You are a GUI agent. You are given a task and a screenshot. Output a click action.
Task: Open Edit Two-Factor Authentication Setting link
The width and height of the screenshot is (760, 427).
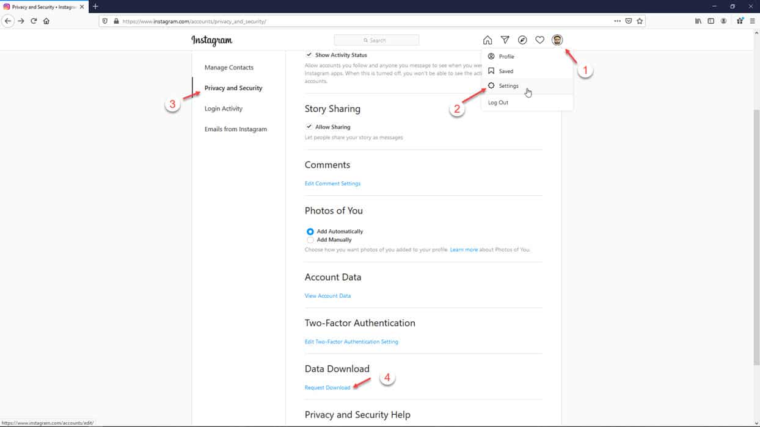(351, 342)
